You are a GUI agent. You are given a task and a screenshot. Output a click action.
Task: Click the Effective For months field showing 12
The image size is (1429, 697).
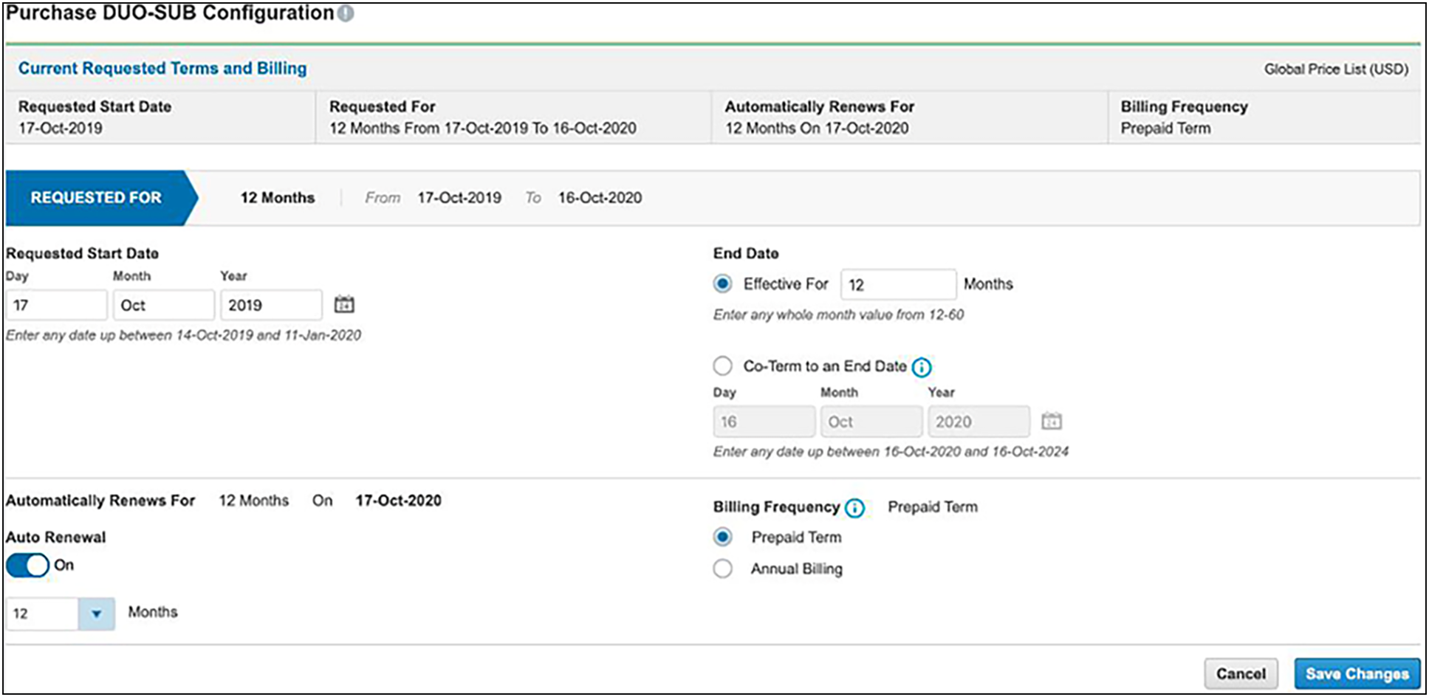click(898, 284)
